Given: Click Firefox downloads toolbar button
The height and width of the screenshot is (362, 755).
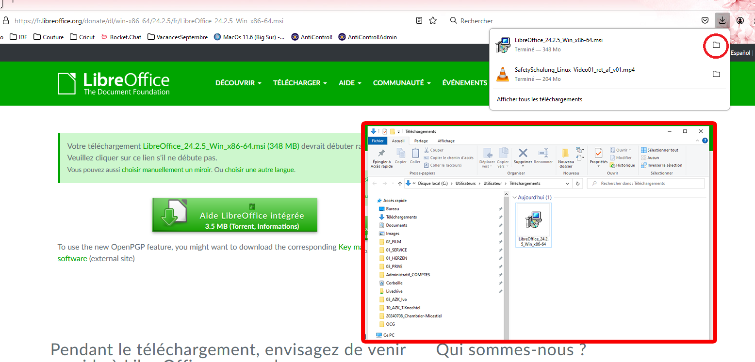Looking at the screenshot, I should tap(722, 20).
